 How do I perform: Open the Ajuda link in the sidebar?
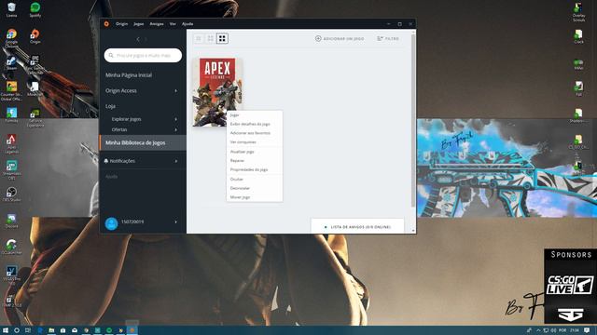(x=111, y=177)
